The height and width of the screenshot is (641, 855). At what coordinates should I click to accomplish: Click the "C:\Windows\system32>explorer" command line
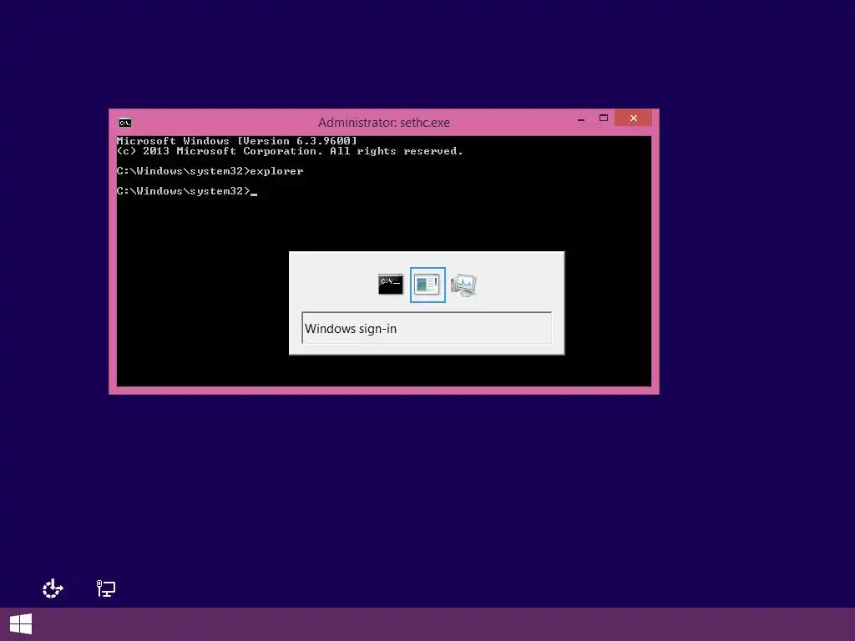[x=210, y=171]
